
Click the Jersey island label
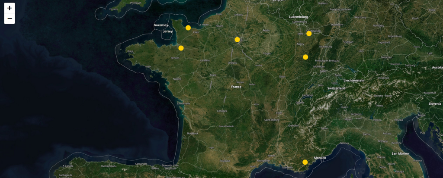click(168, 31)
